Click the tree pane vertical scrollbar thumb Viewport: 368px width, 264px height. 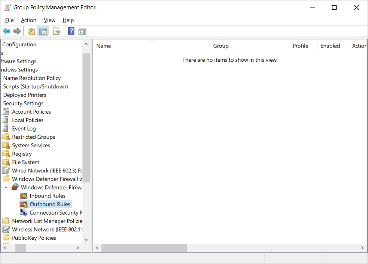[x=86, y=118]
